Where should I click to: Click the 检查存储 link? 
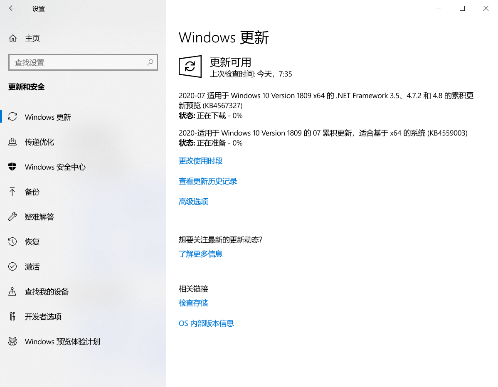(x=193, y=303)
